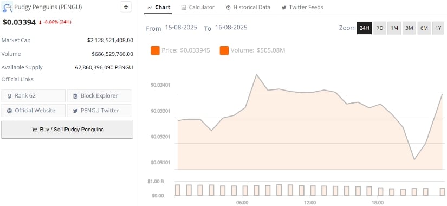
Task: Click the first volume bar in the chart
Action: coord(178,190)
